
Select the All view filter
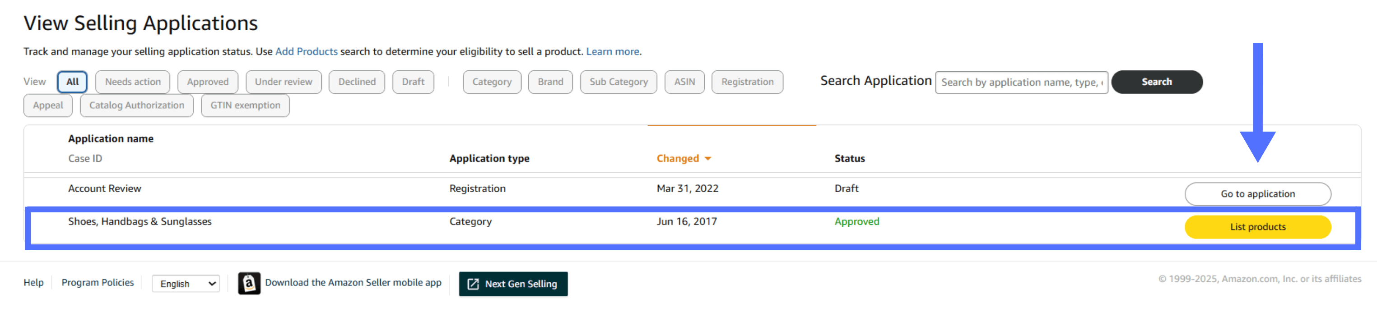point(72,82)
